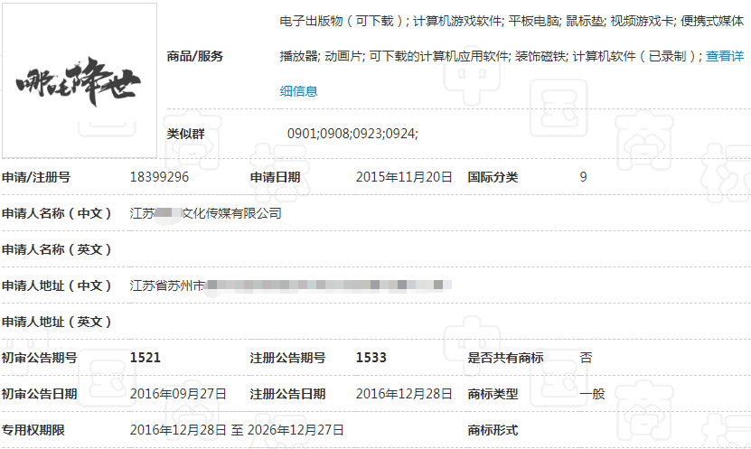The width and height of the screenshot is (751, 449).
Task: Click the 国际分类 label
Action: point(493,177)
